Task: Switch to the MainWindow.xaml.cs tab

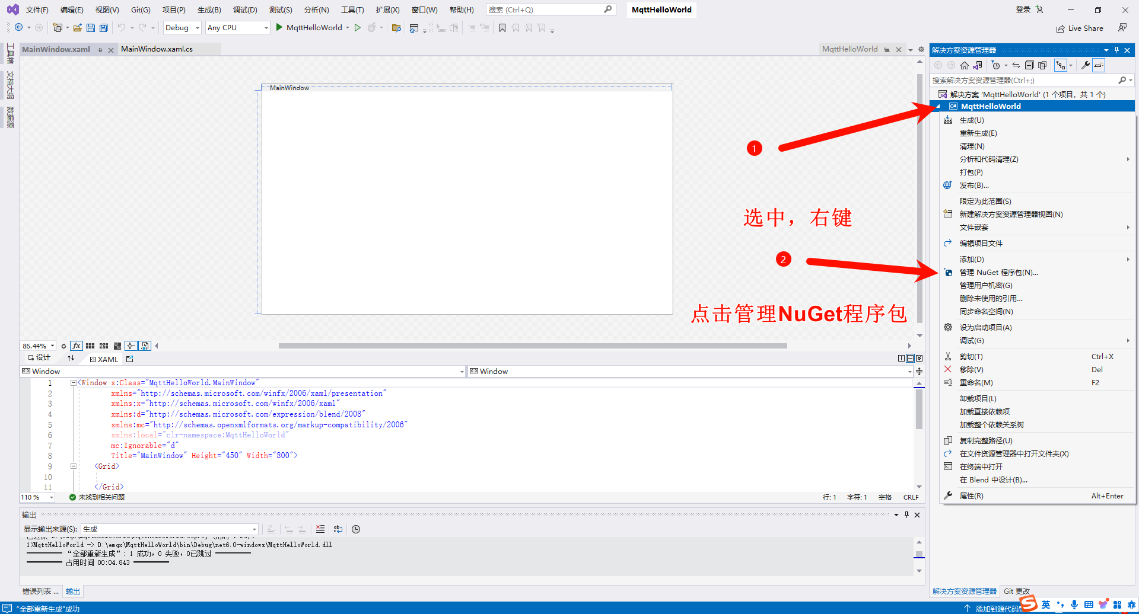Action: 157,49
